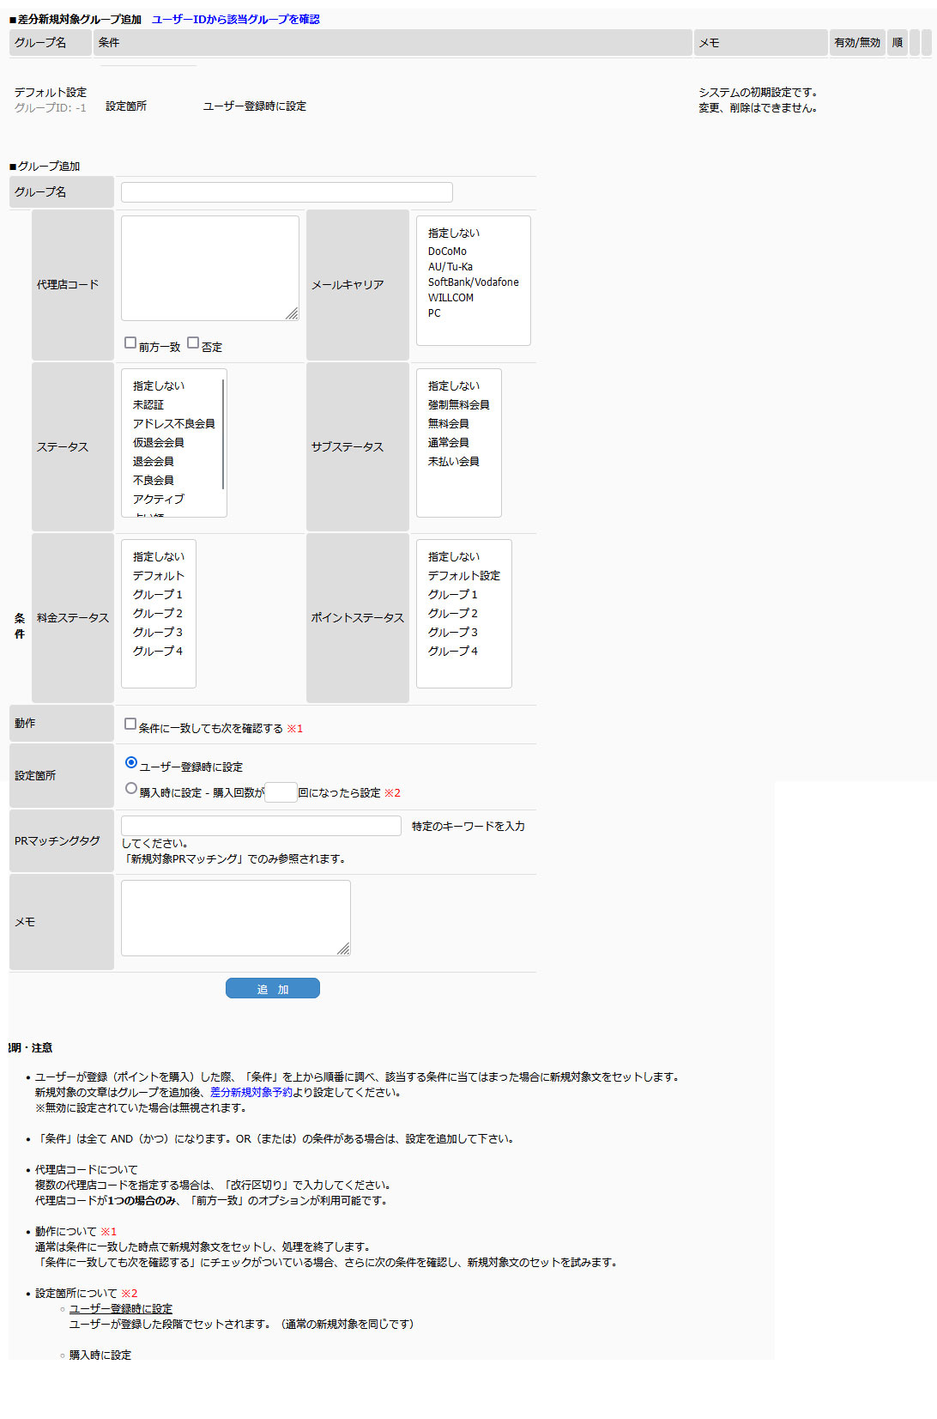Check the 前方一致 checkbox
937x1419 pixels.
130,343
